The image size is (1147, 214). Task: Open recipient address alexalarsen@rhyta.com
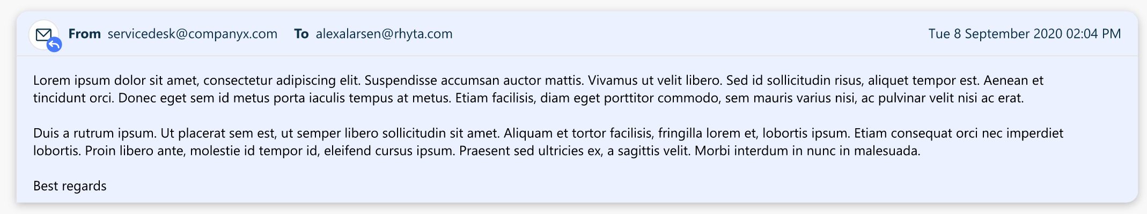tap(384, 34)
